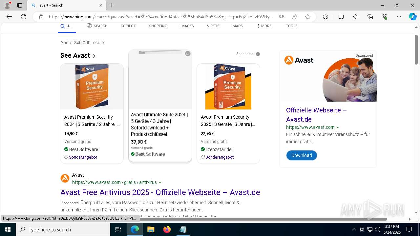
Task: Click the Avast logo in search result
Action: pyautogui.click(x=65, y=178)
